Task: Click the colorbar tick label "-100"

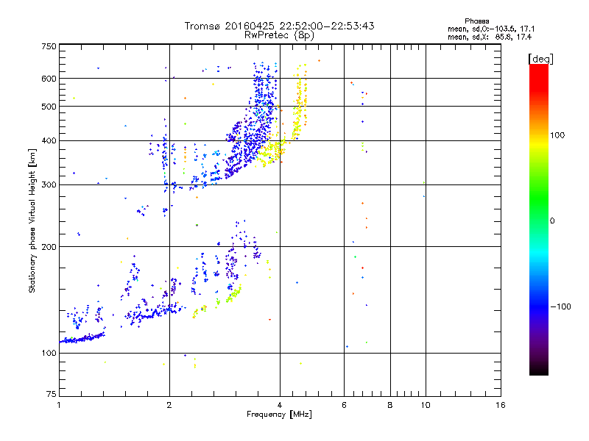Action: 560,306
